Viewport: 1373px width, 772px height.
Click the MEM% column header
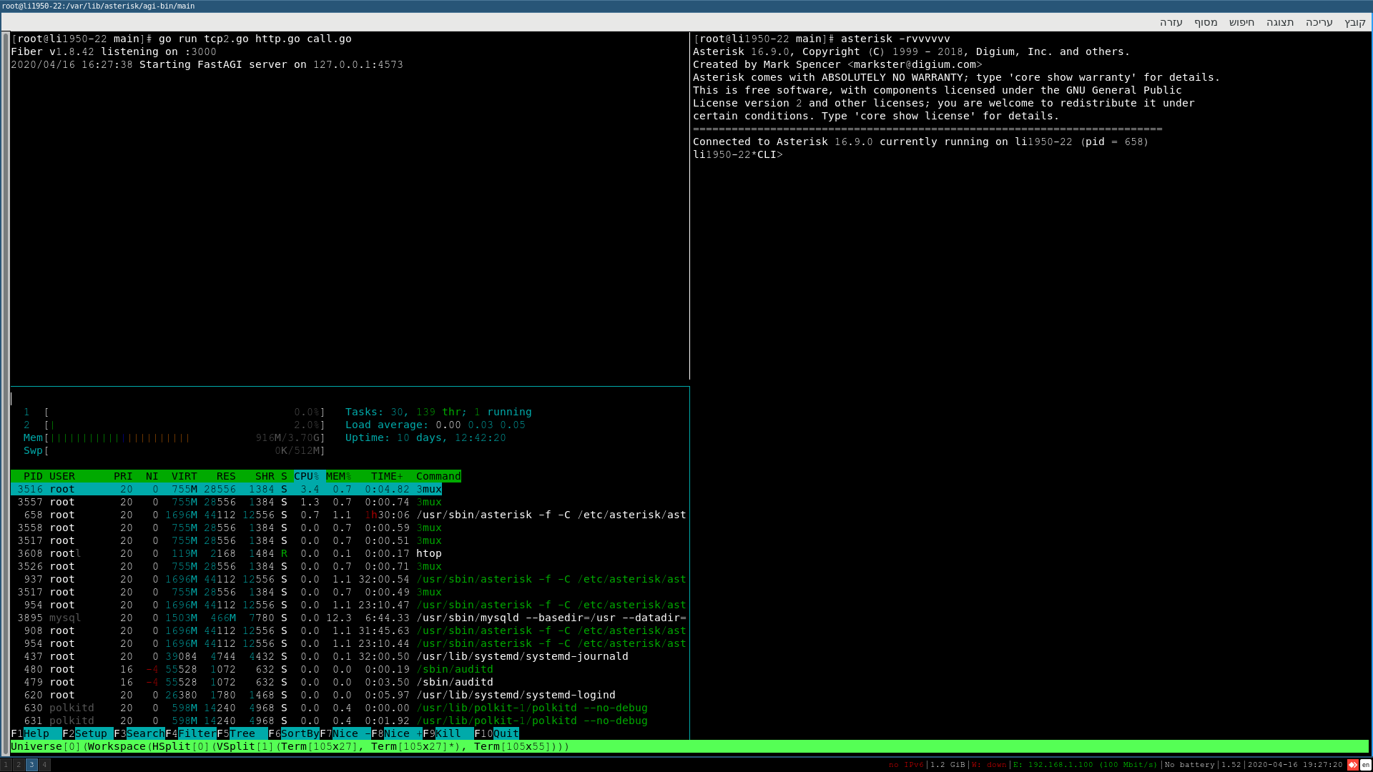(339, 476)
